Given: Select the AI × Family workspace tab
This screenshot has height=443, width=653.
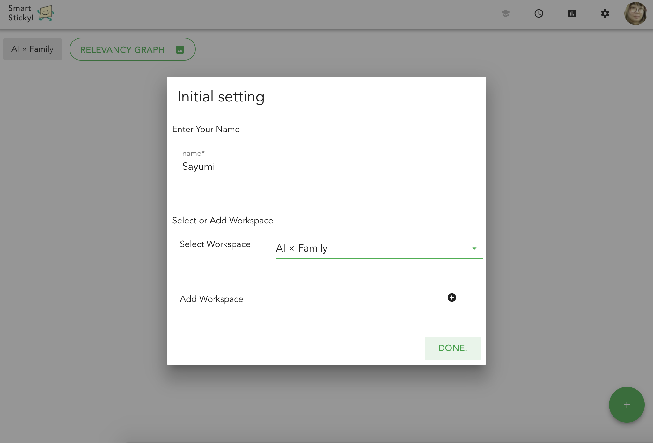Looking at the screenshot, I should coord(33,49).
